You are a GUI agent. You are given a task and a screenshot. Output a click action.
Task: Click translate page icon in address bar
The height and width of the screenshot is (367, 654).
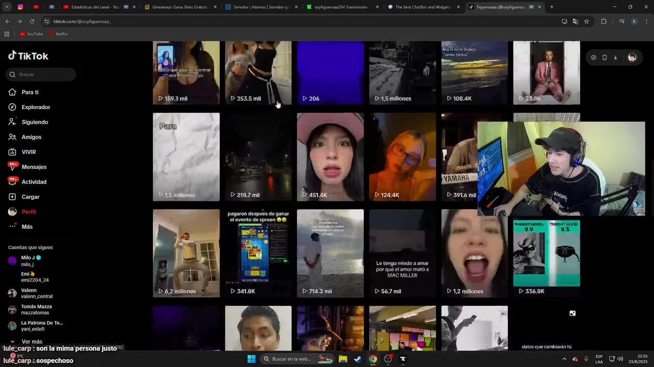pyautogui.click(x=575, y=21)
